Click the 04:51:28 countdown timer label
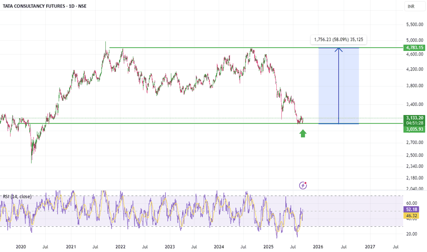The height and width of the screenshot is (252, 427). click(x=415, y=123)
